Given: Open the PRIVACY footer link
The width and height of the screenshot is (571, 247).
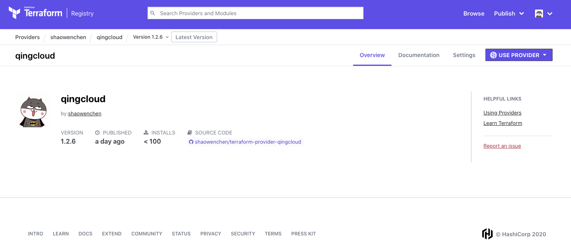Looking at the screenshot, I should coord(211,234).
